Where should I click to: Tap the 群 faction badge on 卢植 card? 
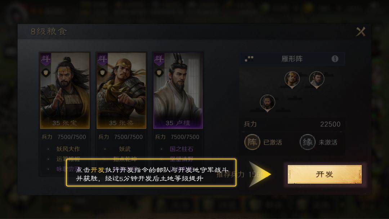pyautogui.click(x=159, y=59)
